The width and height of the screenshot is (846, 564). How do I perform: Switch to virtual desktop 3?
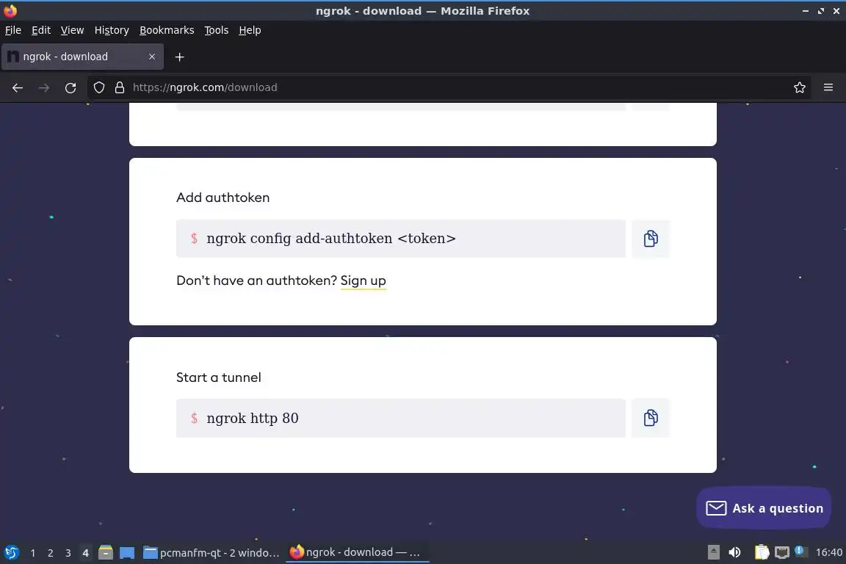[68, 553]
